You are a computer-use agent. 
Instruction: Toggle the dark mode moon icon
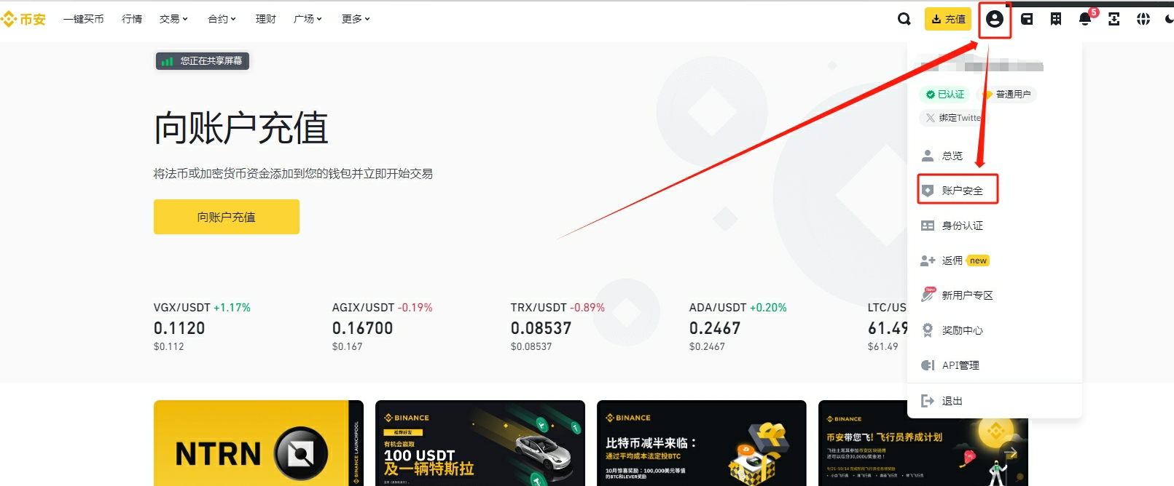[1169, 19]
